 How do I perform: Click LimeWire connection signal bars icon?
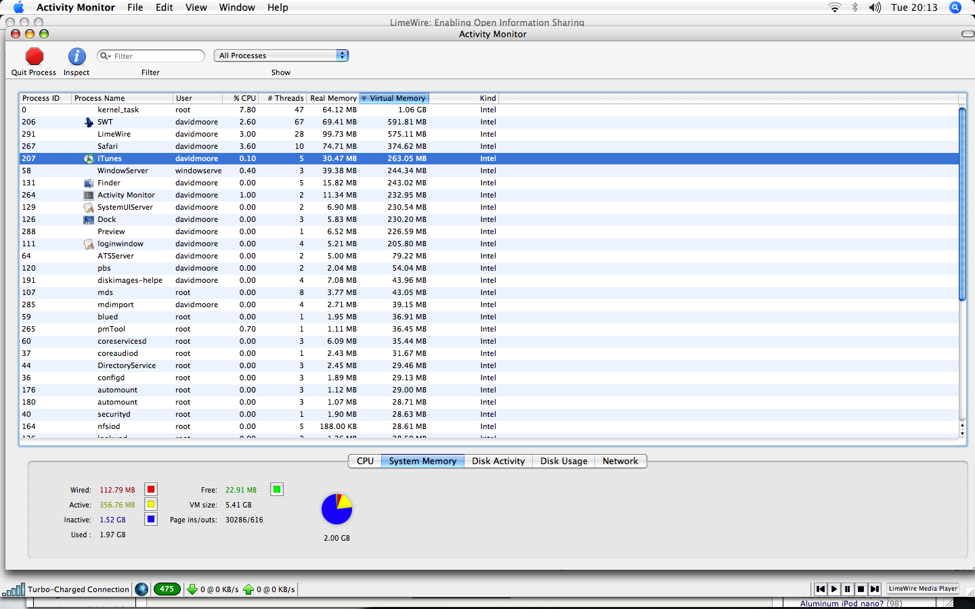(14, 589)
